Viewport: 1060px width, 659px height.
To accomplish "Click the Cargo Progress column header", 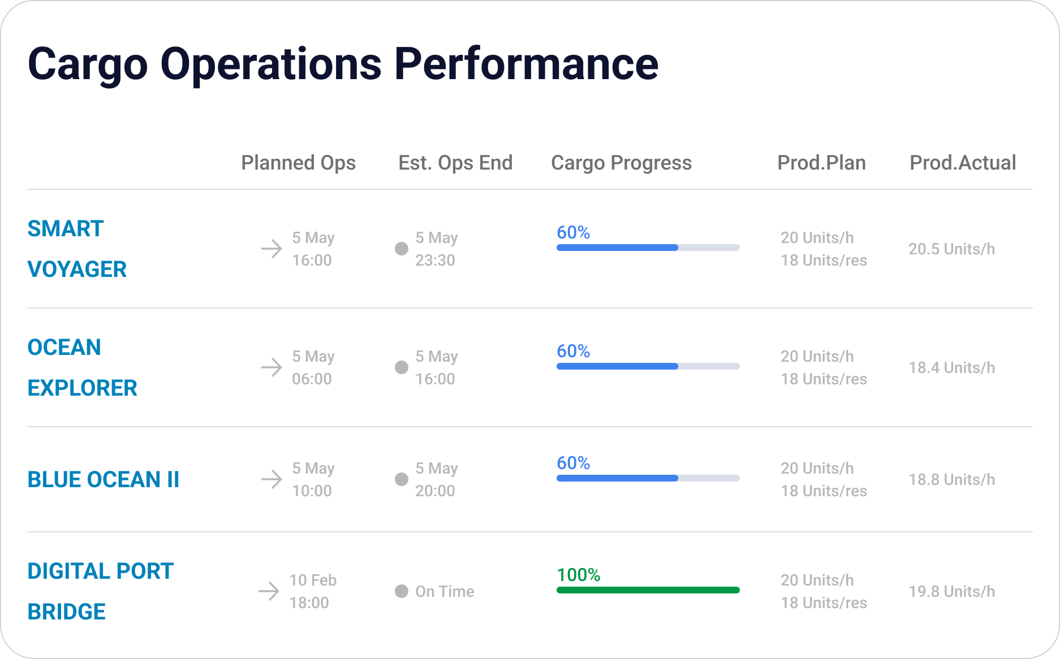I will click(622, 163).
